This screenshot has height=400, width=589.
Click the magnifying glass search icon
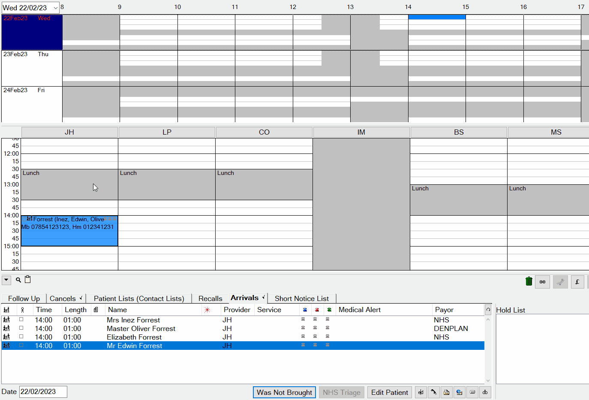[18, 280]
